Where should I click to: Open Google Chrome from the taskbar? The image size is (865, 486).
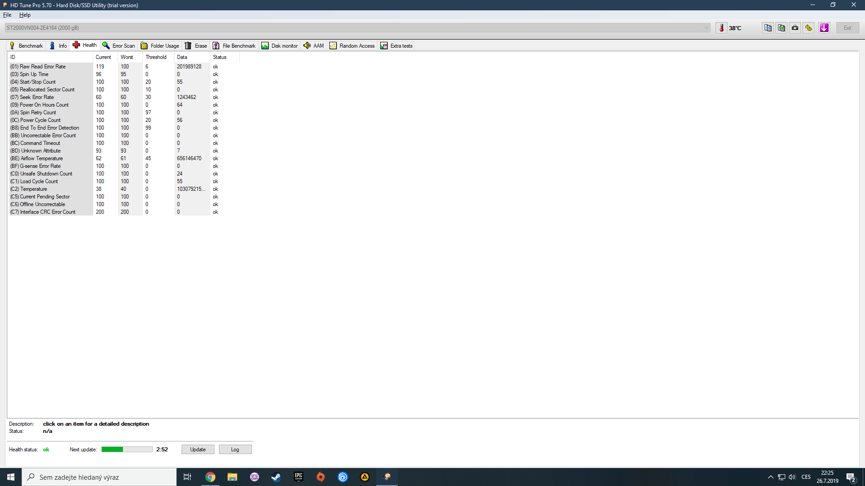pos(210,477)
